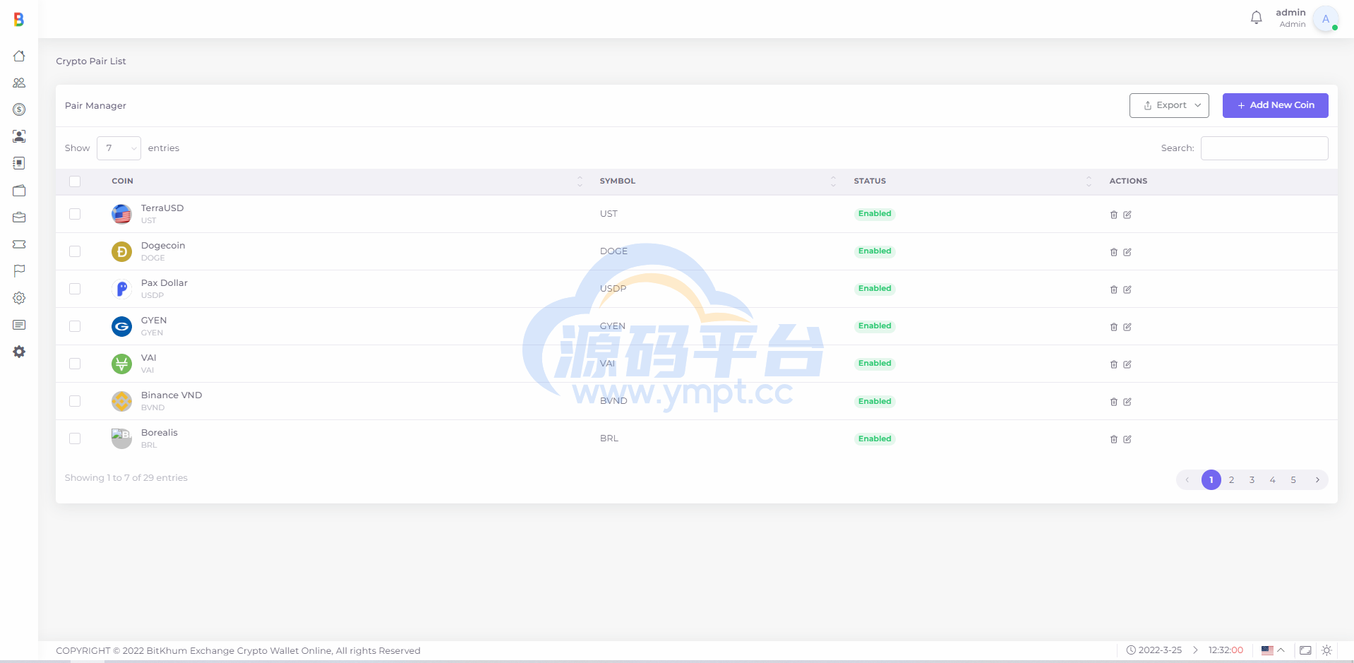Open the outlined gear settings sidebar icon
The image size is (1354, 663).
pos(19,298)
